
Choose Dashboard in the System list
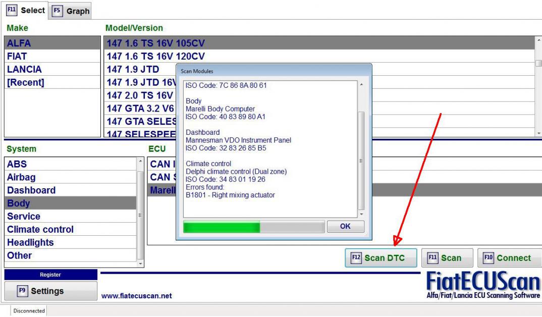(x=71, y=190)
